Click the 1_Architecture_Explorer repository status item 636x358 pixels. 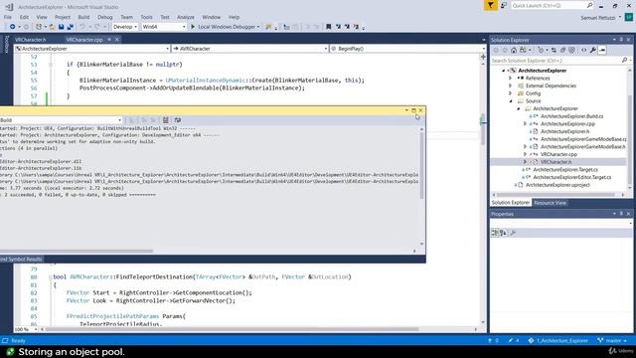pyautogui.click(x=558, y=340)
